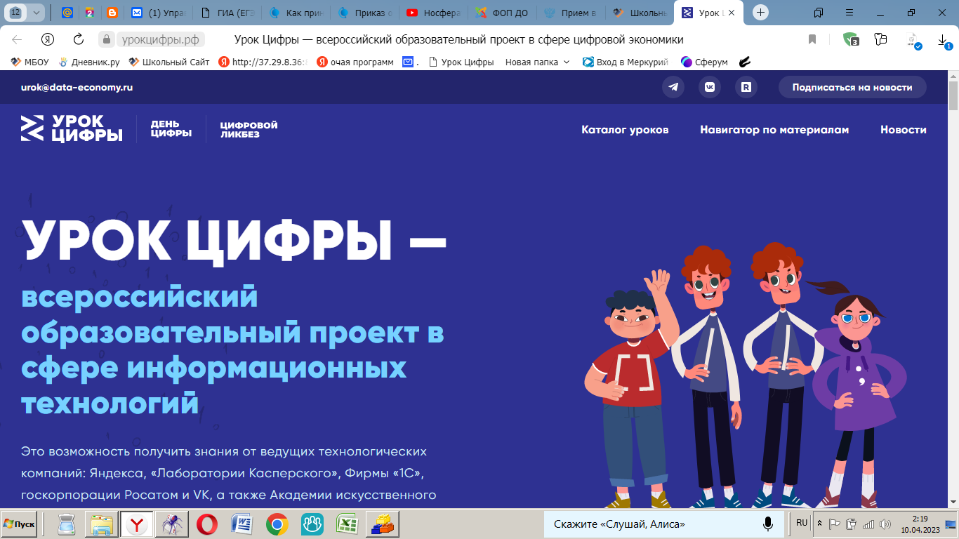The image size is (959, 539).
Task: Switch the RU keyboard language indicator
Action: [x=802, y=523]
